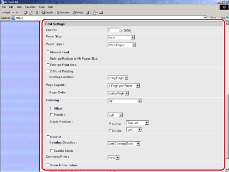Open the Help menu

pyautogui.click(x=50, y=7)
